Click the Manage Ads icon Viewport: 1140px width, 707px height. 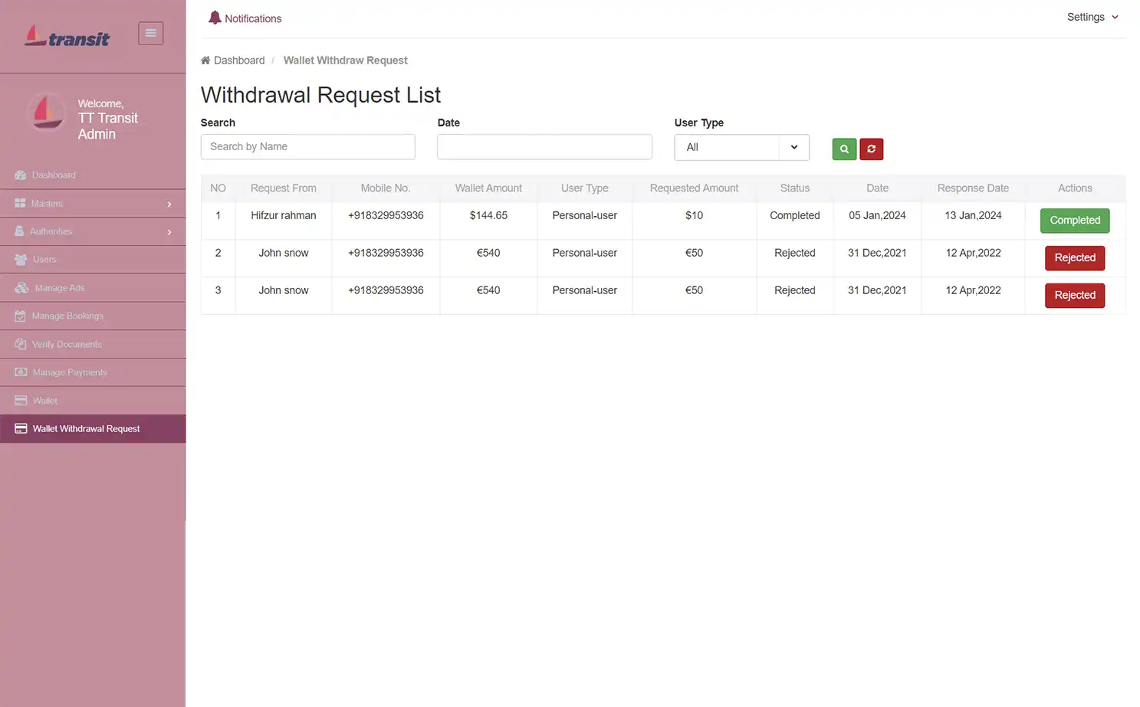[21, 287]
